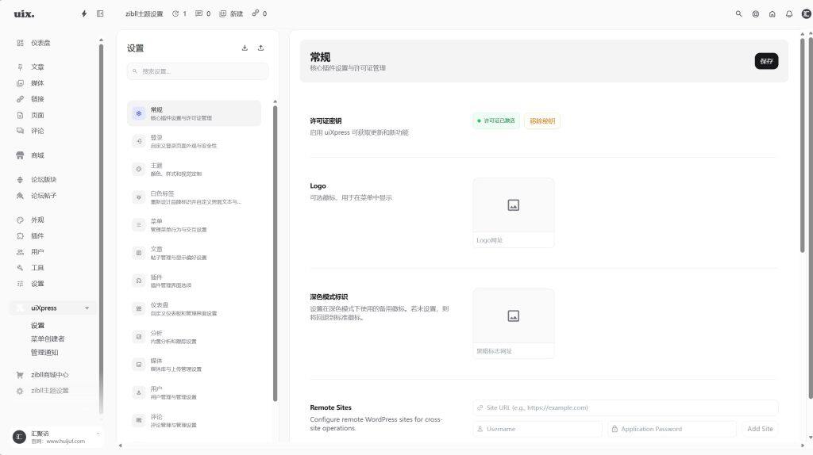Toggle the sidebar collapse panel icon

click(100, 14)
